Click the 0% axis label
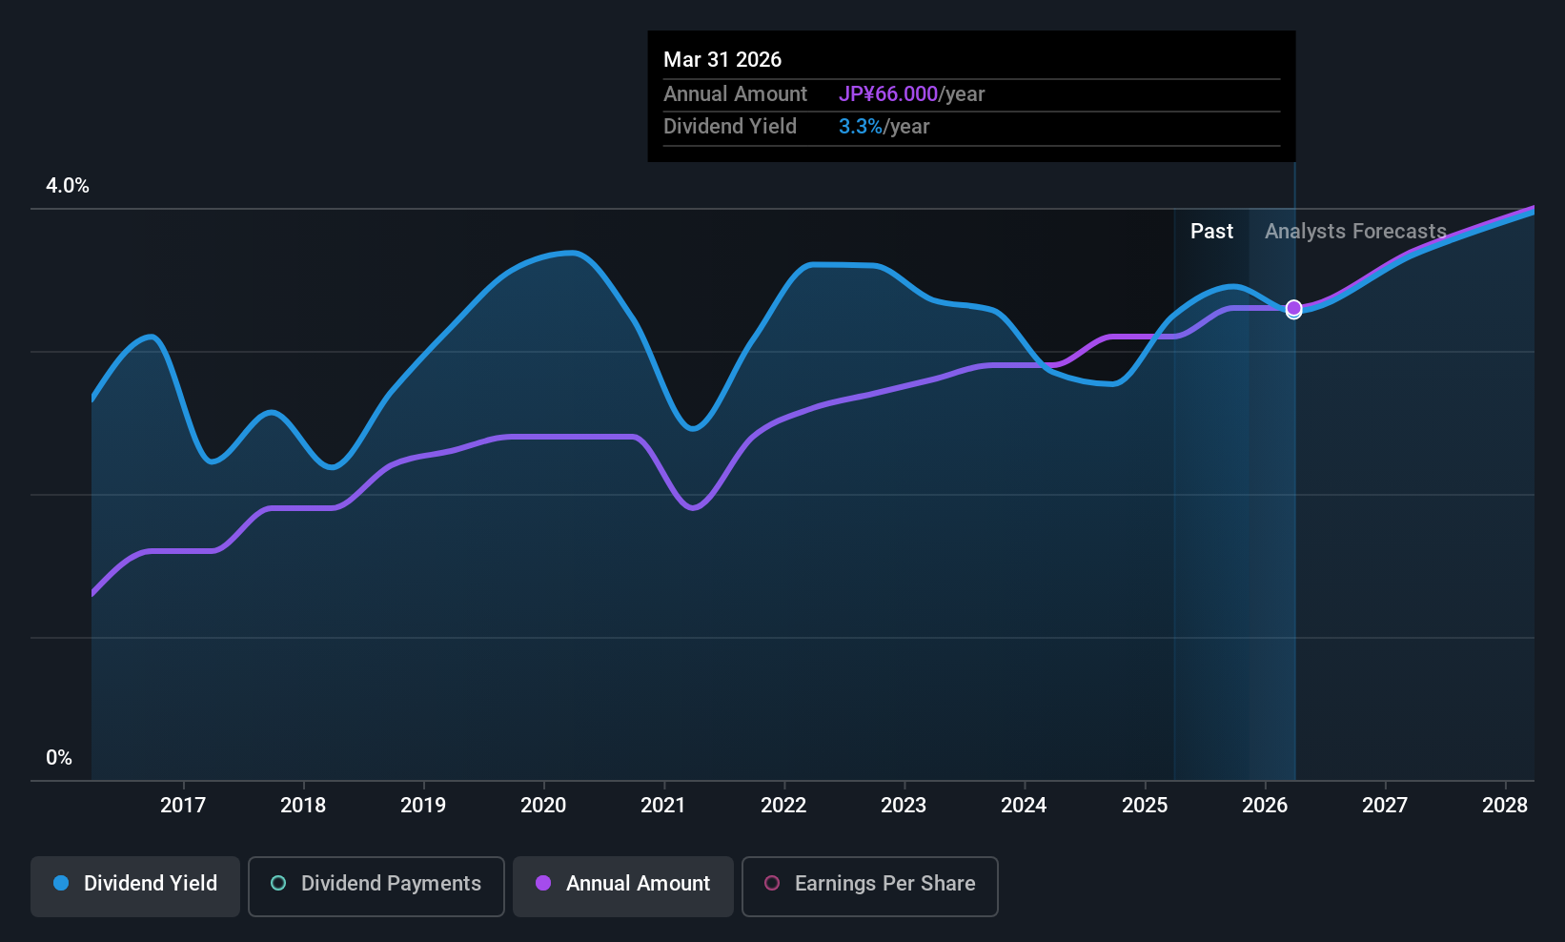Viewport: 1565px width, 942px height. [x=58, y=757]
